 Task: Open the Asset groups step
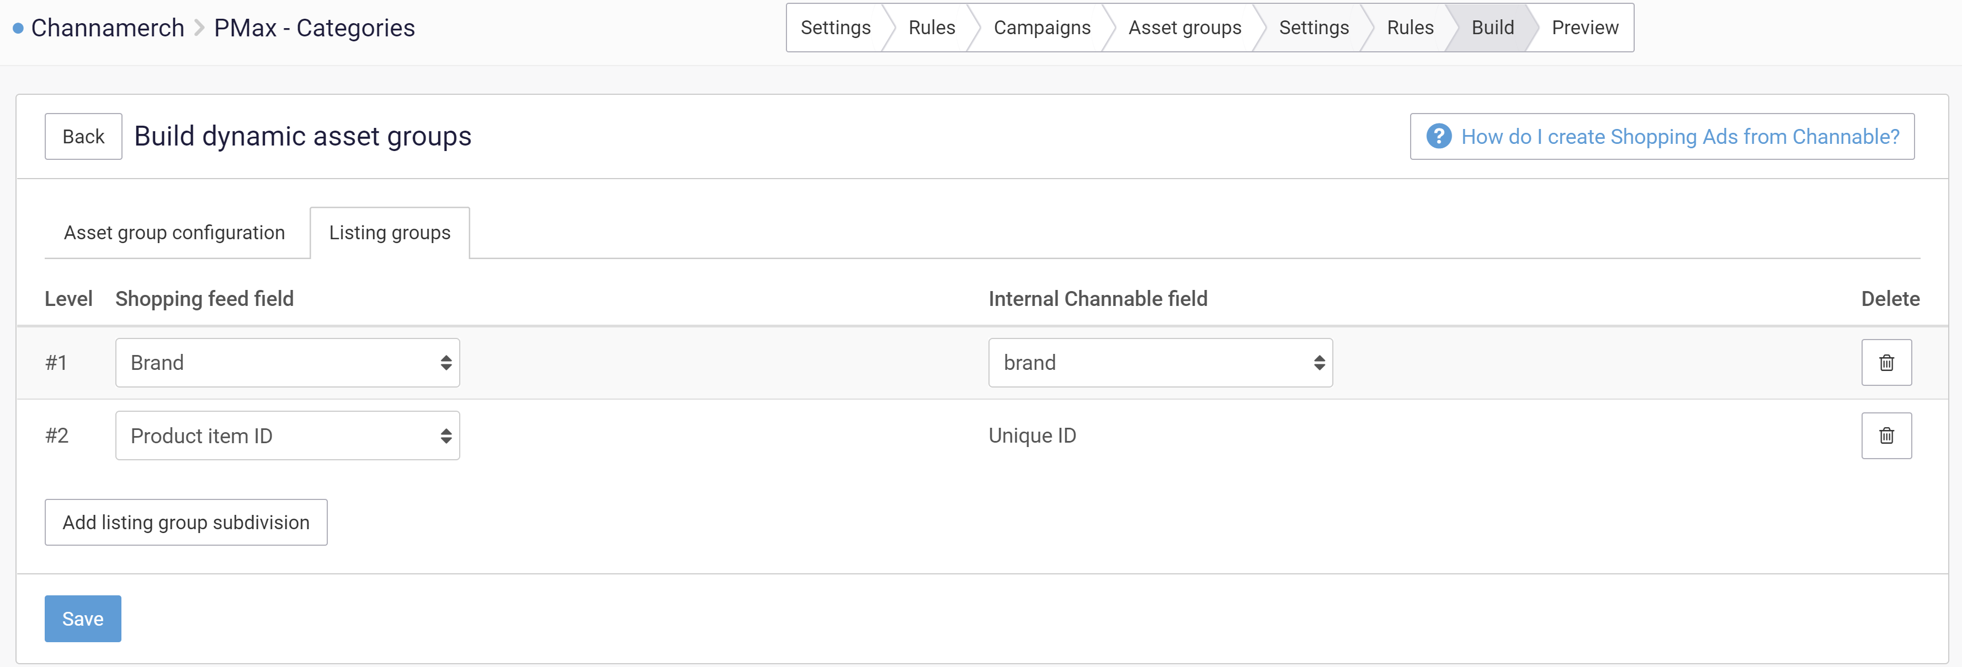pos(1184,28)
